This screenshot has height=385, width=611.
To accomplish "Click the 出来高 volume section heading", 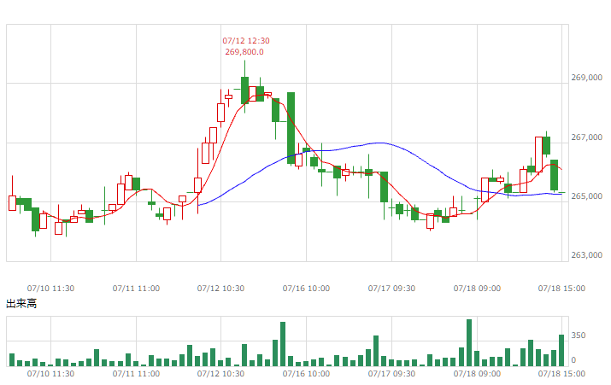I will [21, 303].
